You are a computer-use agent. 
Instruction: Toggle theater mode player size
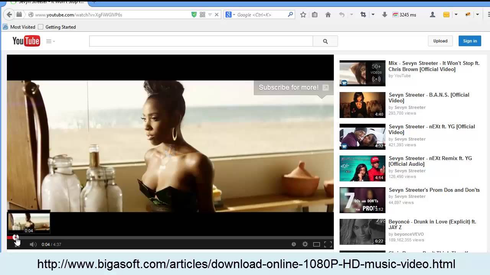point(317,244)
